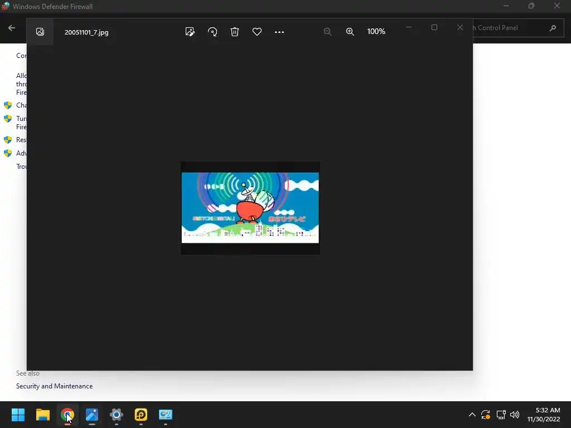Click the displayed cartoon satellite image
The height and width of the screenshot is (428, 571).
coord(250,208)
